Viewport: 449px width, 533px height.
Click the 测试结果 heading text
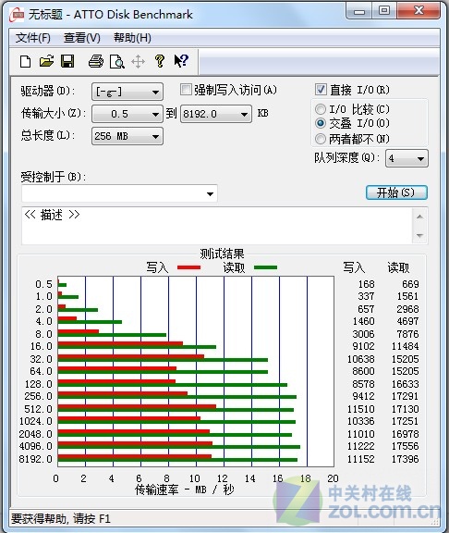[x=222, y=254]
